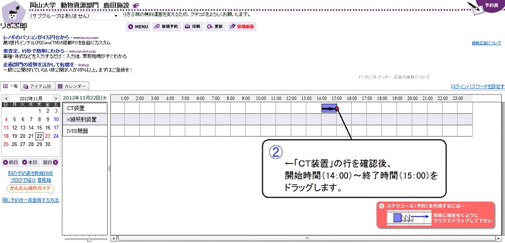505x243 pixels.
Task: Click the ログインパスワードを設定する link
Action: (478, 86)
